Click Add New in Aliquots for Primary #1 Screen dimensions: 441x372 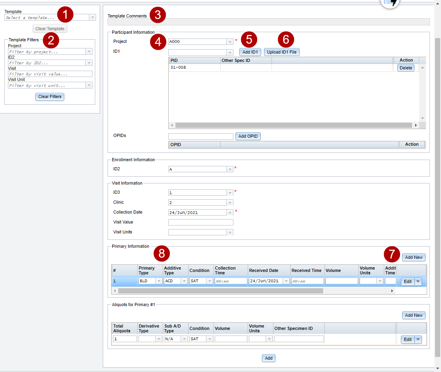[x=414, y=315]
